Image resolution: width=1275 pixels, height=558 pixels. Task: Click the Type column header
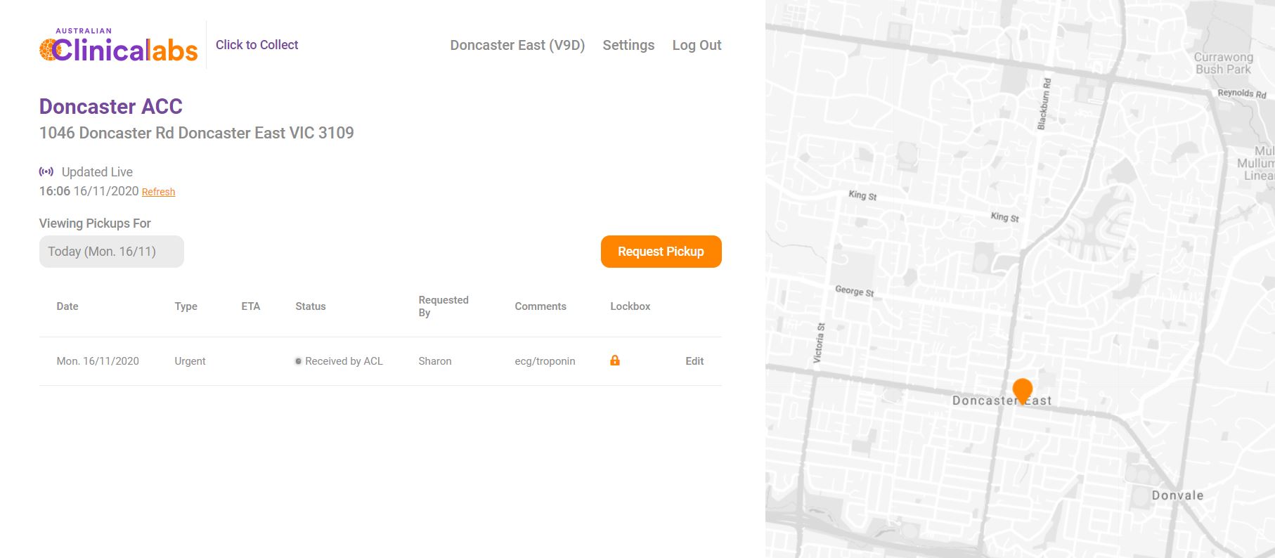click(x=186, y=306)
